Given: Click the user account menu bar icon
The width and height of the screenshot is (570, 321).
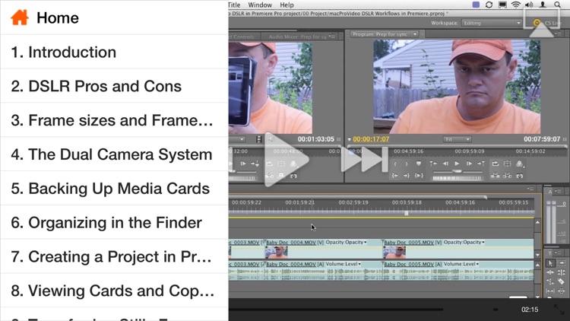Looking at the screenshot, I should click(543, 5).
